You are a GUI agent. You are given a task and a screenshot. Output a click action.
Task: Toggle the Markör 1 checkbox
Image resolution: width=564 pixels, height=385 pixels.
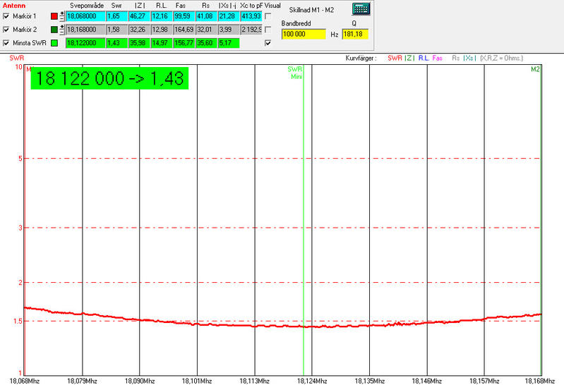point(6,16)
